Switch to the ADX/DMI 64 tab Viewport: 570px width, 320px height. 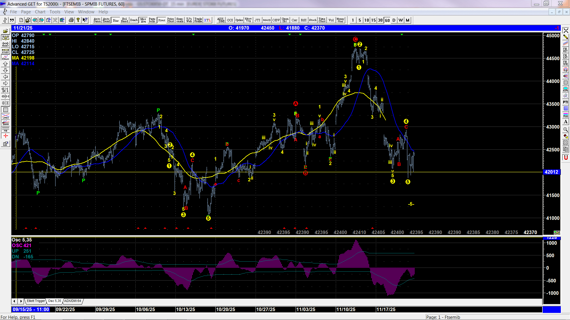pyautogui.click(x=72, y=301)
